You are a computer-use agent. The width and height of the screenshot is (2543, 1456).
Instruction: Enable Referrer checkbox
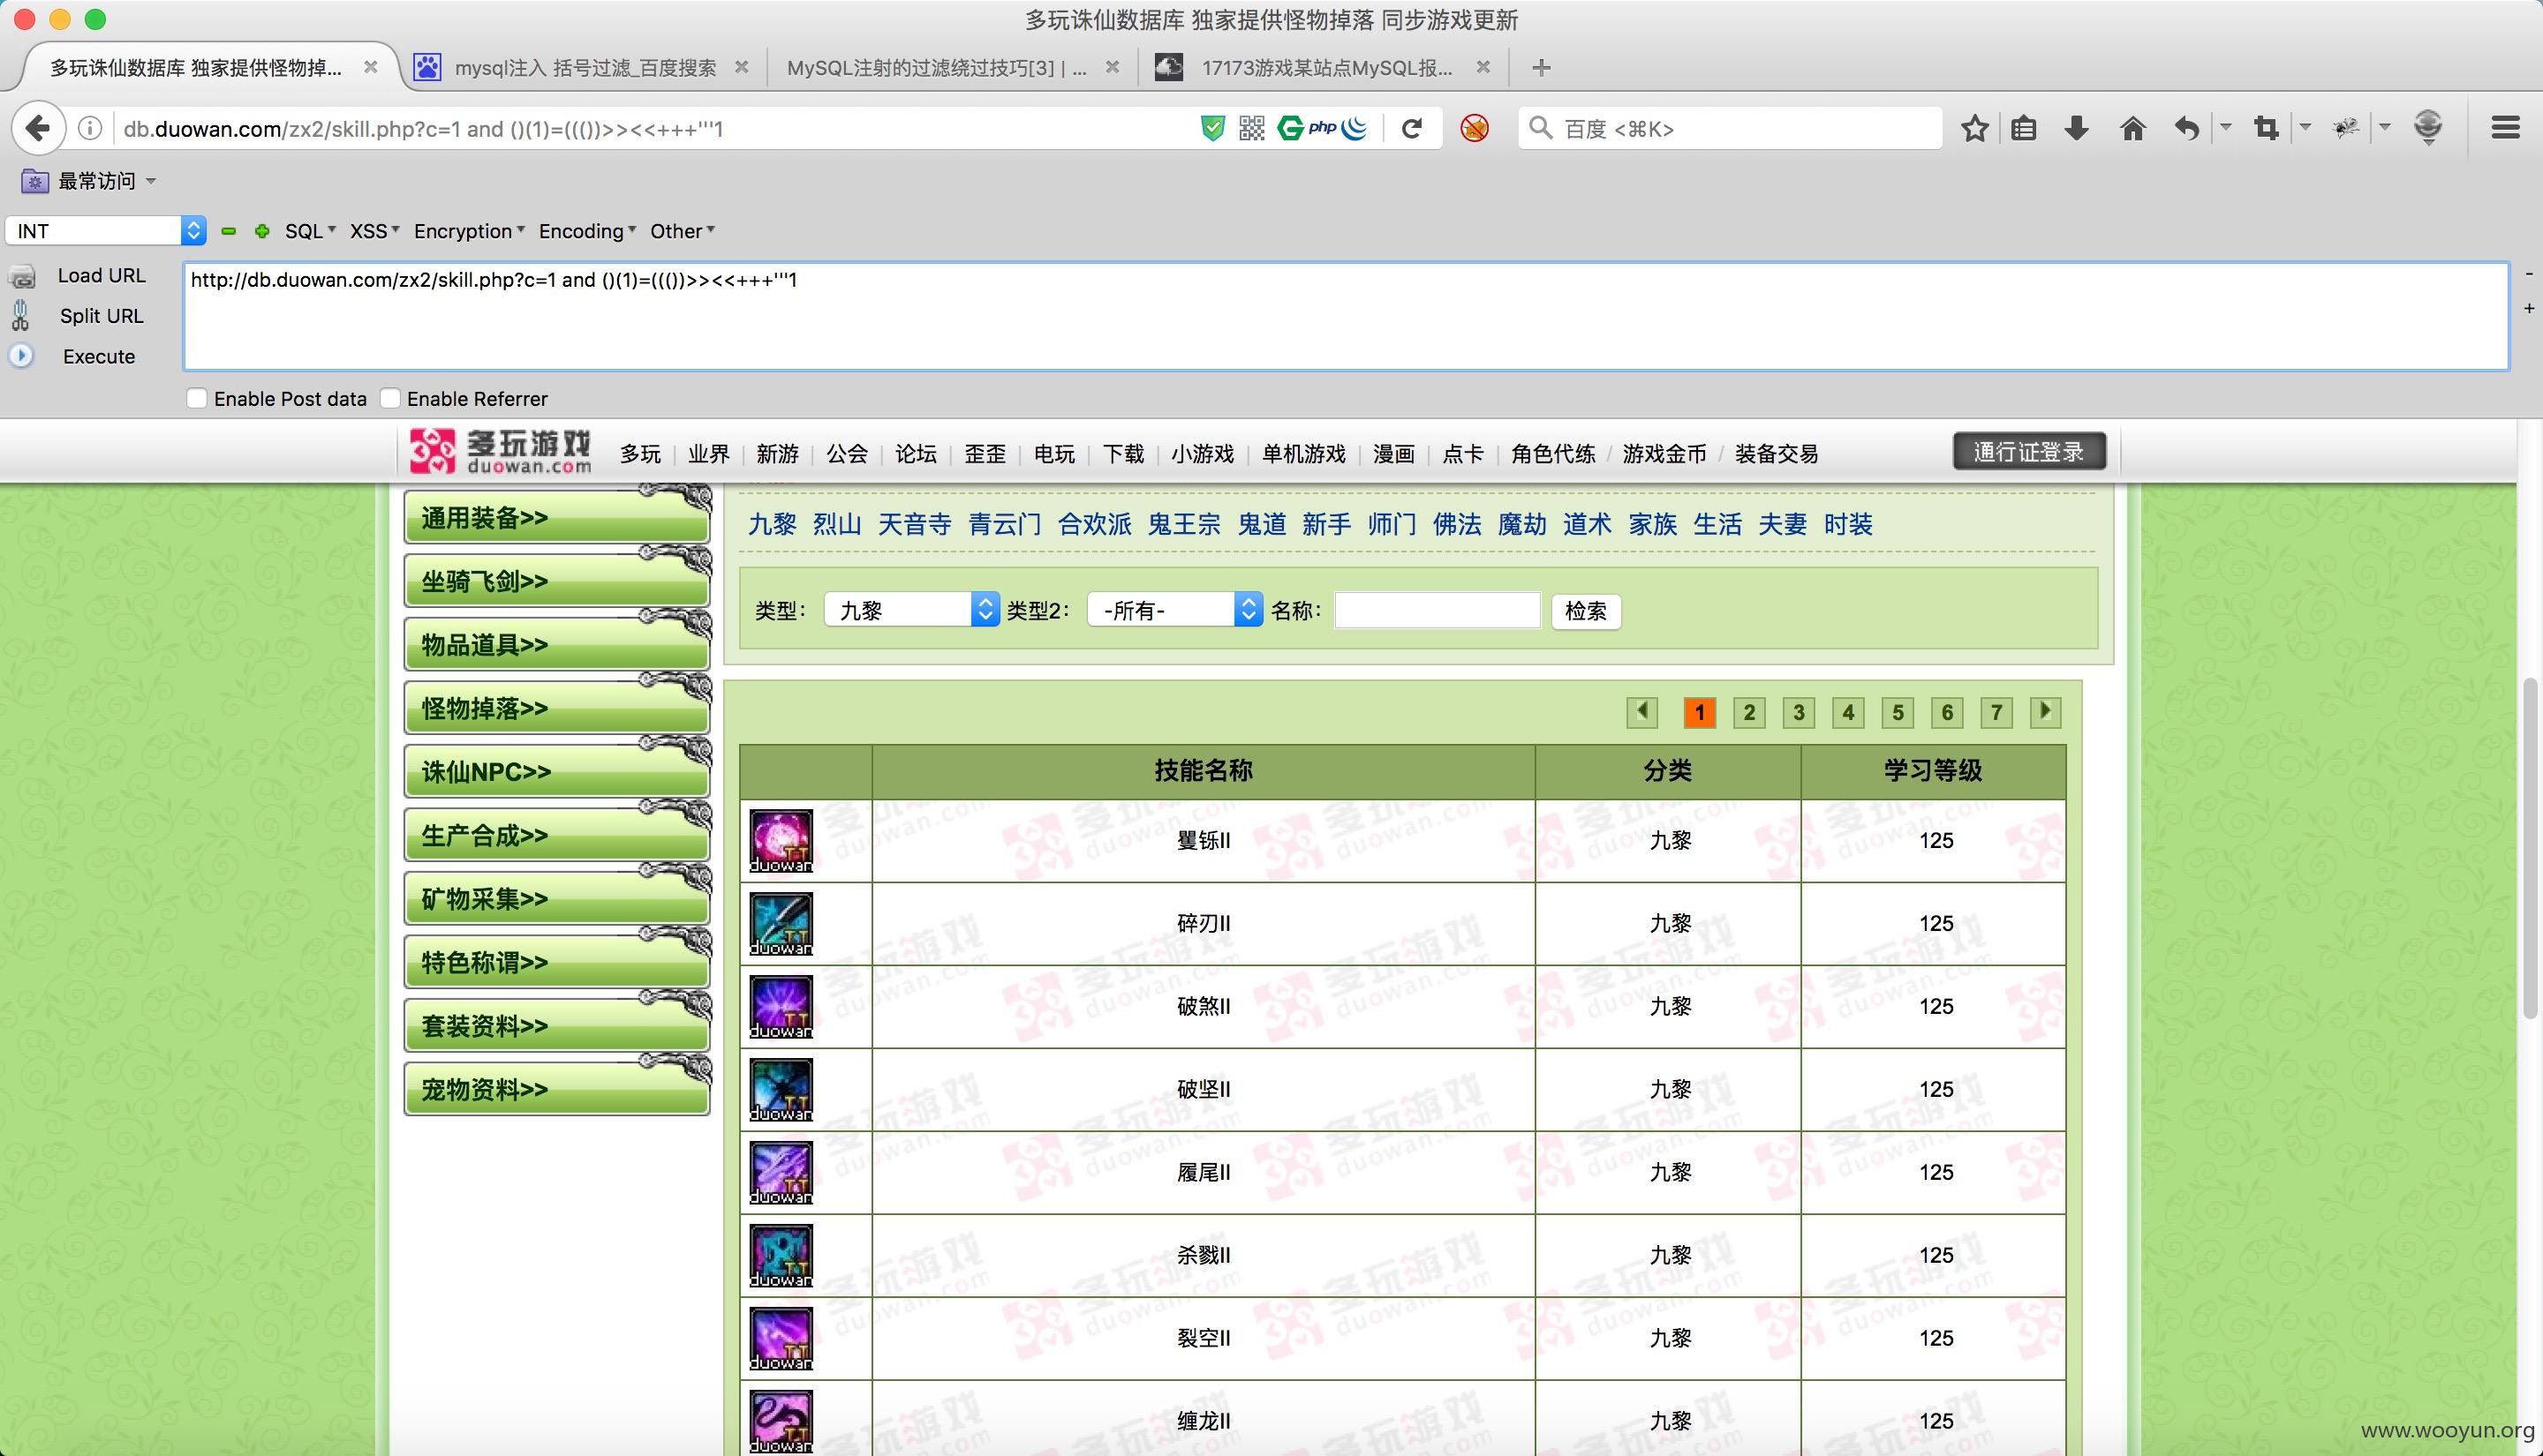coord(390,398)
